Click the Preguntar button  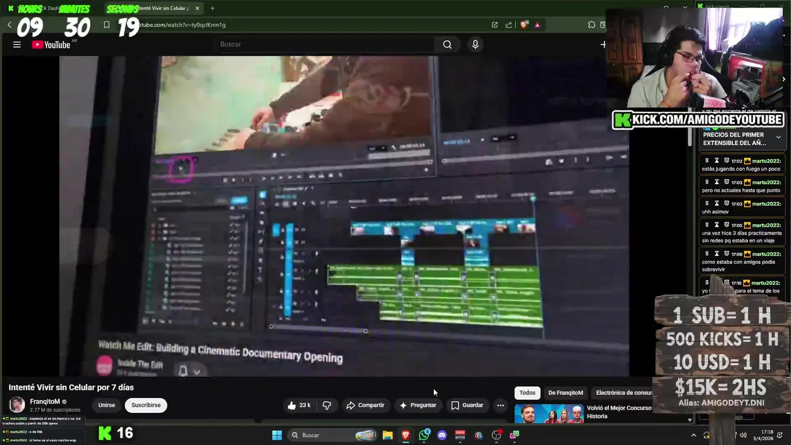418,405
